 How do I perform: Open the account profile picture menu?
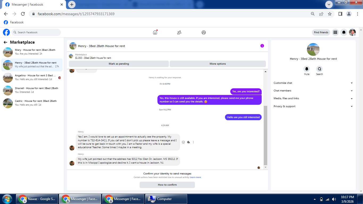click(x=352, y=32)
